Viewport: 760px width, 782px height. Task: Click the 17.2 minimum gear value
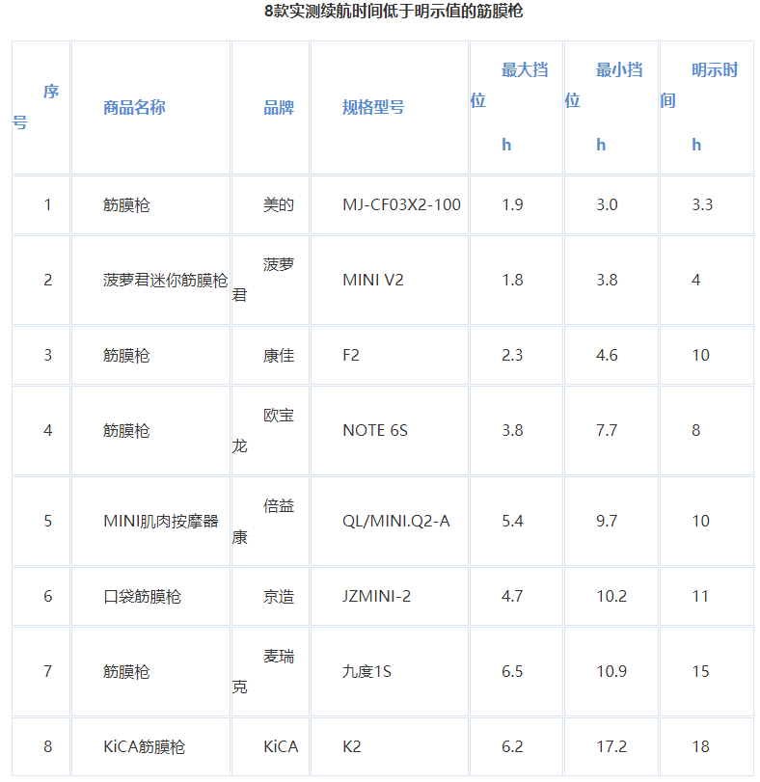[611, 747]
